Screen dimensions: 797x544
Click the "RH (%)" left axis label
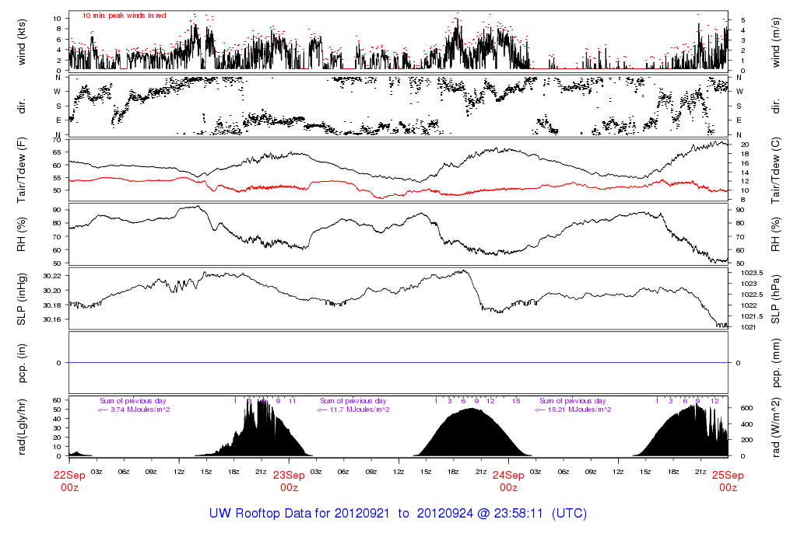click(x=23, y=234)
